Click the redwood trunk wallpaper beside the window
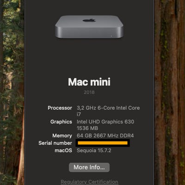The image size is (185, 185). click(x=170, y=92)
